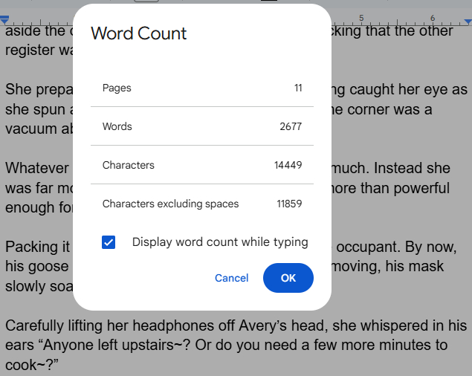Click the right indent marker on ruler

click(x=468, y=21)
